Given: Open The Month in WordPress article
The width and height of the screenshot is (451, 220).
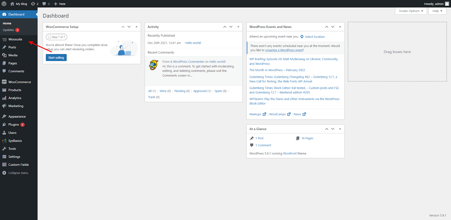Looking at the screenshot, I should (277, 70).
